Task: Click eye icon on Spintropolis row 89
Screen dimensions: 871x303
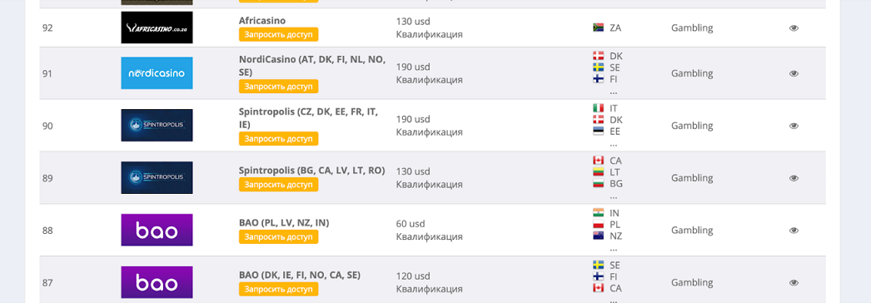Action: (x=794, y=178)
